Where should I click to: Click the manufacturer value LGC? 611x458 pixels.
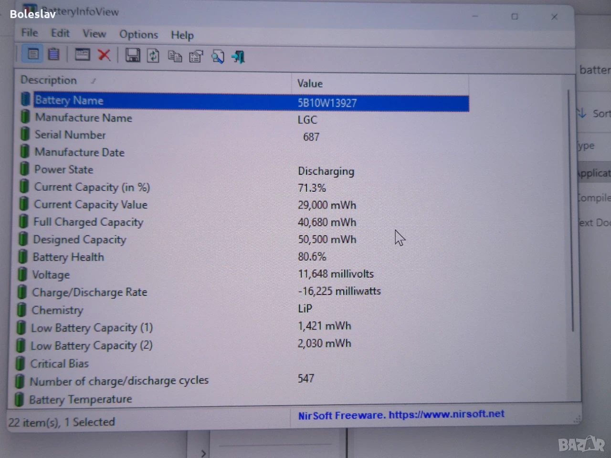tap(307, 120)
